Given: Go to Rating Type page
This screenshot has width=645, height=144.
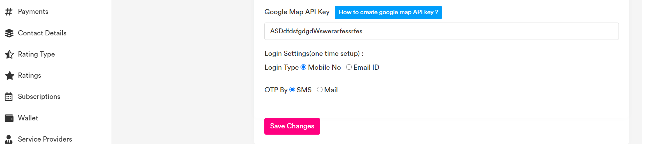Looking at the screenshot, I should (x=37, y=54).
